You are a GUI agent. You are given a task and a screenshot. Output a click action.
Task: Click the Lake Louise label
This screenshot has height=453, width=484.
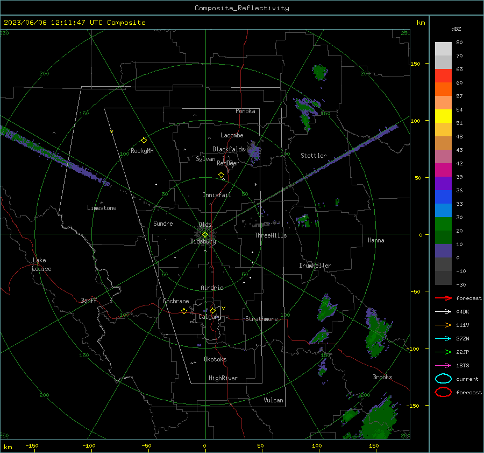41,264
